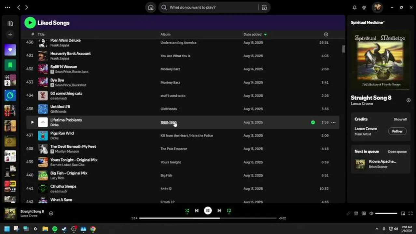The image size is (416, 234).
Task: Create a new playlist with plus button
Action: (10, 34)
